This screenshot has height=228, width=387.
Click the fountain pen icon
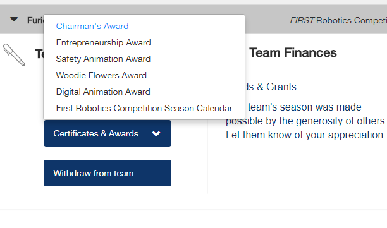click(15, 55)
